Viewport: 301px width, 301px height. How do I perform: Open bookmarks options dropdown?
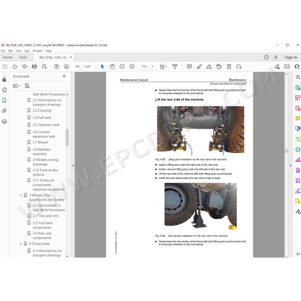[16, 86]
